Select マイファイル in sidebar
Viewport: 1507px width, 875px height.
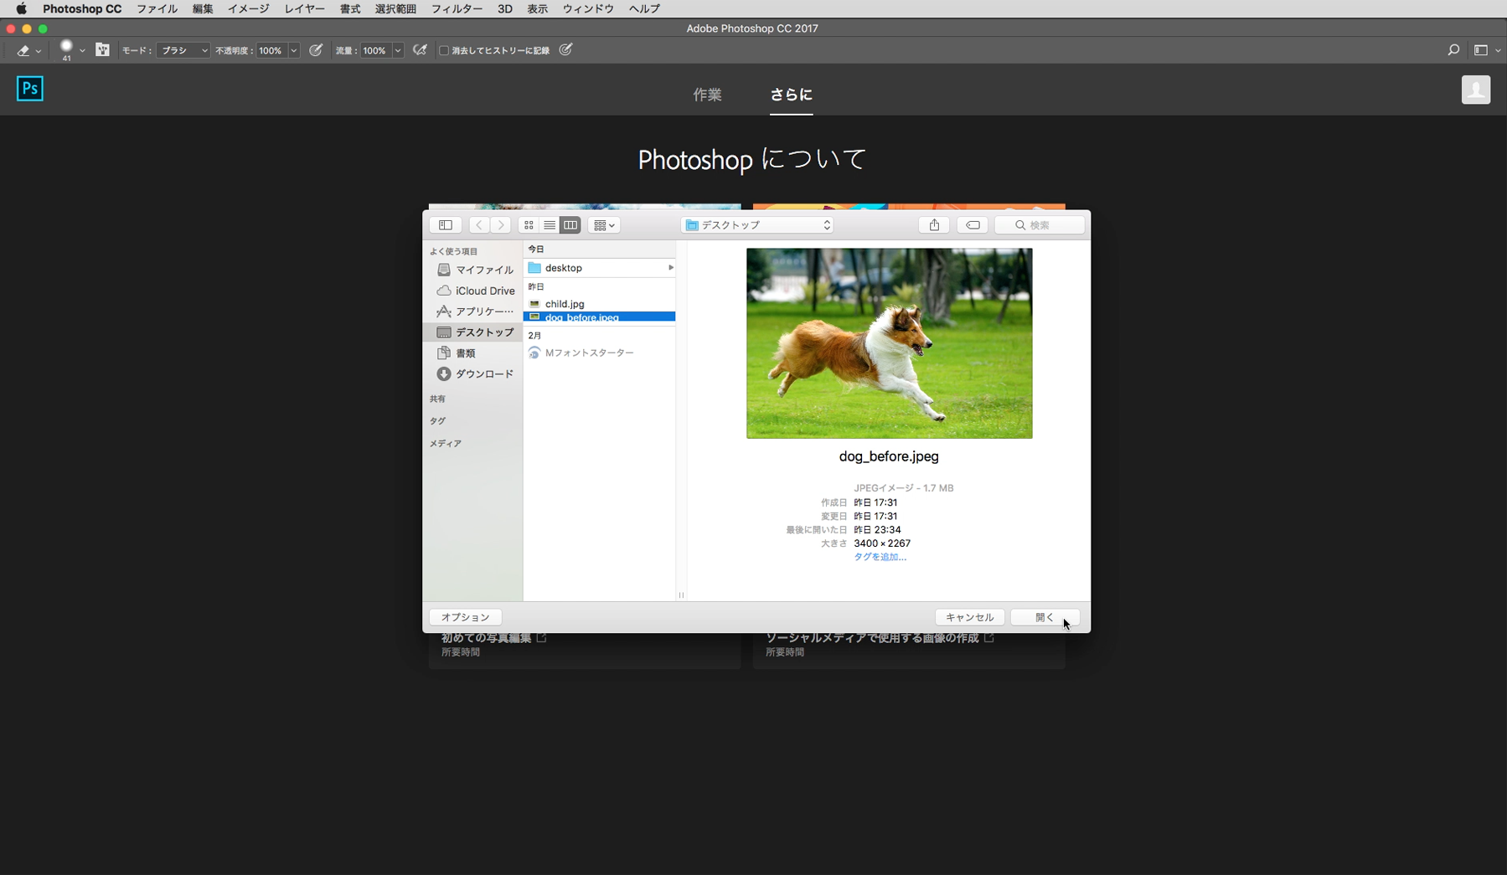pos(474,270)
